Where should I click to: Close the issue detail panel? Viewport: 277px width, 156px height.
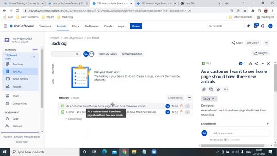[x=268, y=64]
